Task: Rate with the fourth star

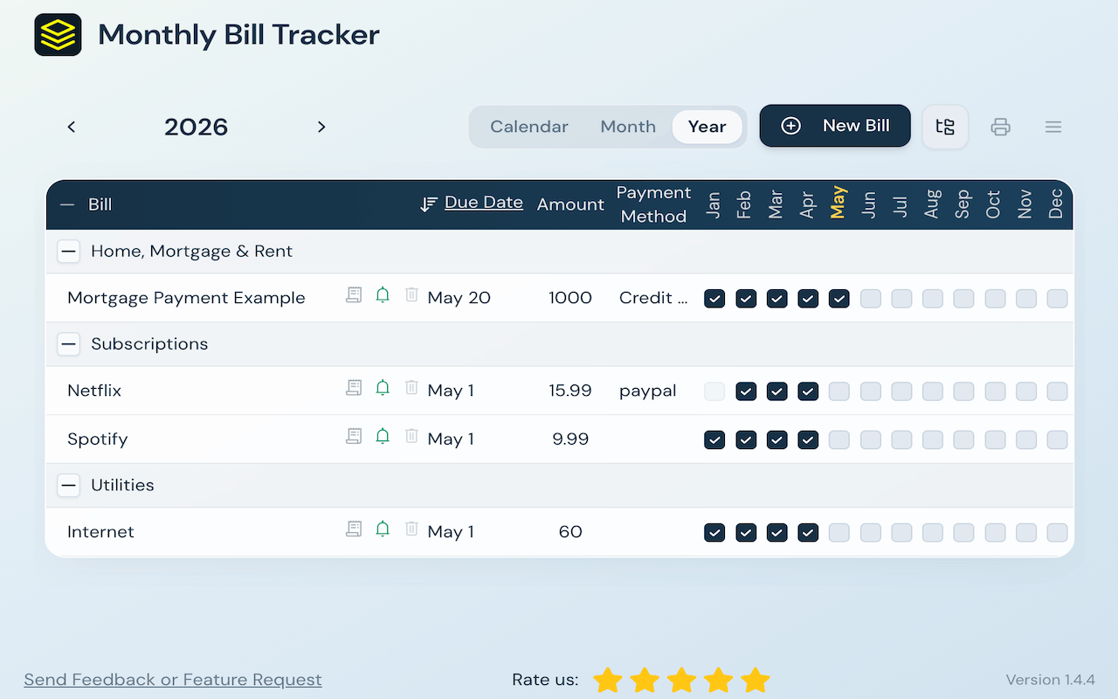Action: pos(718,680)
